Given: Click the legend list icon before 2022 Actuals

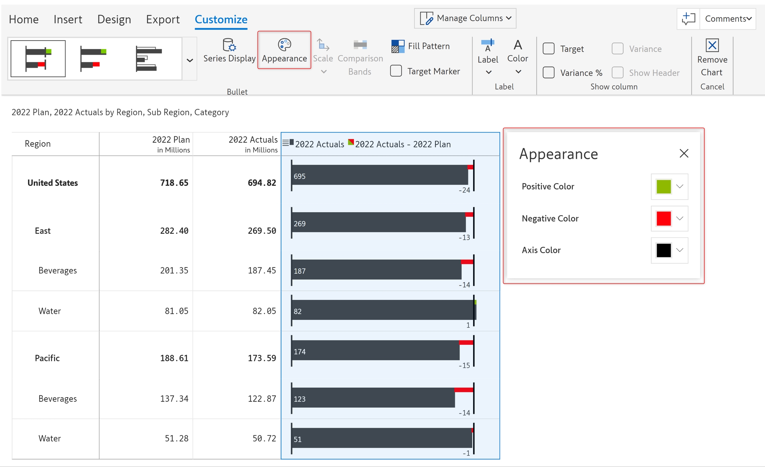Looking at the screenshot, I should tap(286, 143).
